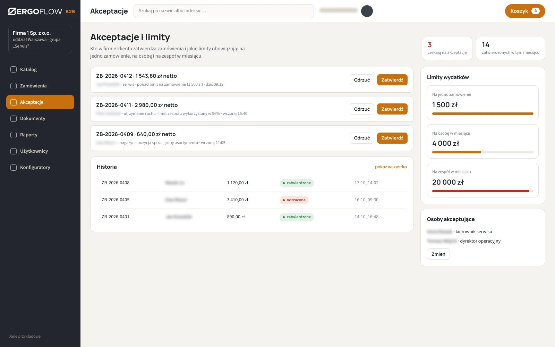Click the per-person 4 000 zł limit bar

[x=483, y=152]
